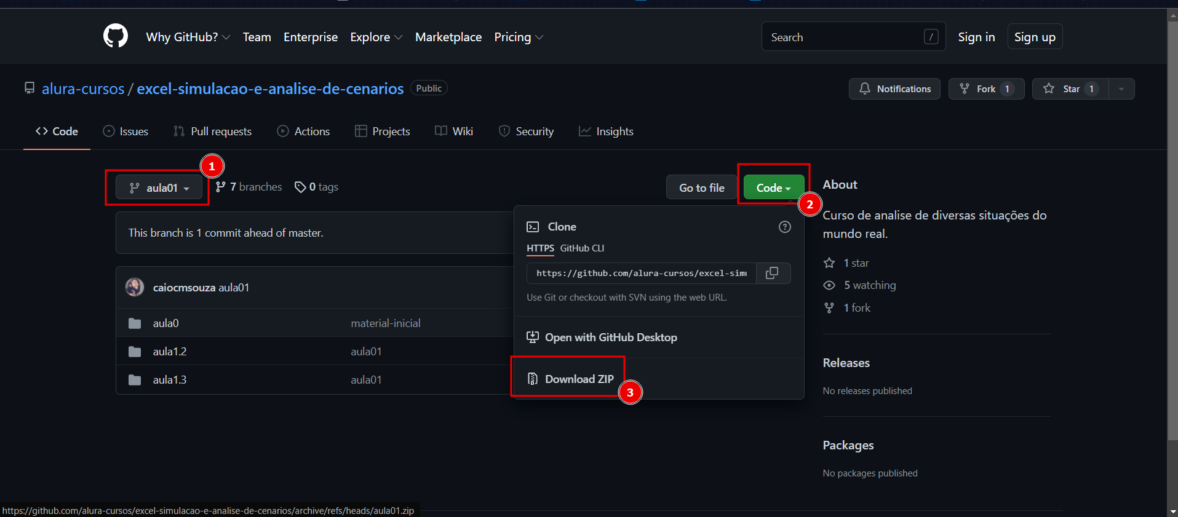Click the branch icon beside 7 branches
This screenshot has width=1178, height=517.
tap(220, 187)
